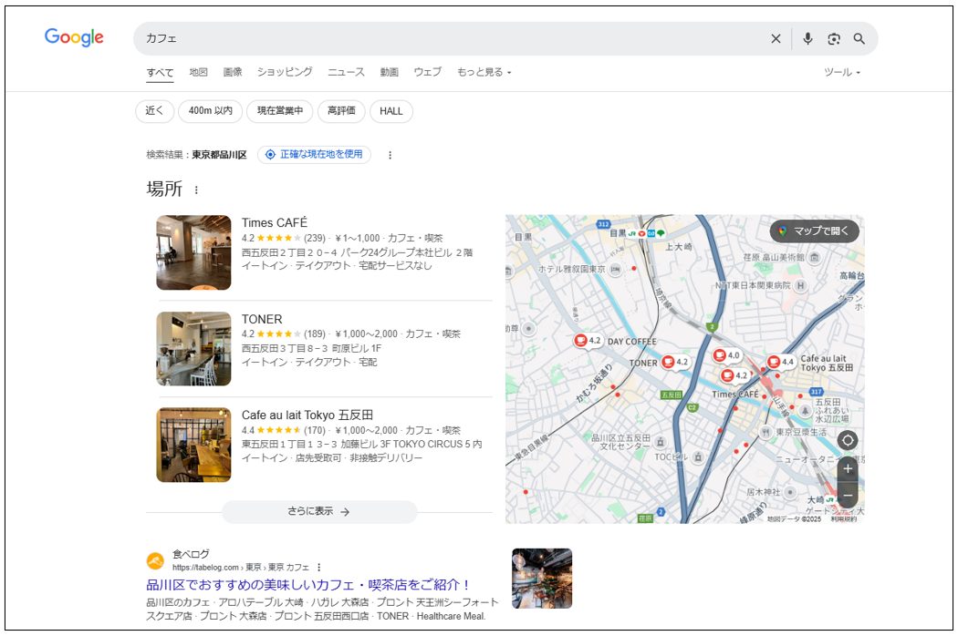
Task: Toggle the 近く filter chip
Action: pyautogui.click(x=154, y=111)
